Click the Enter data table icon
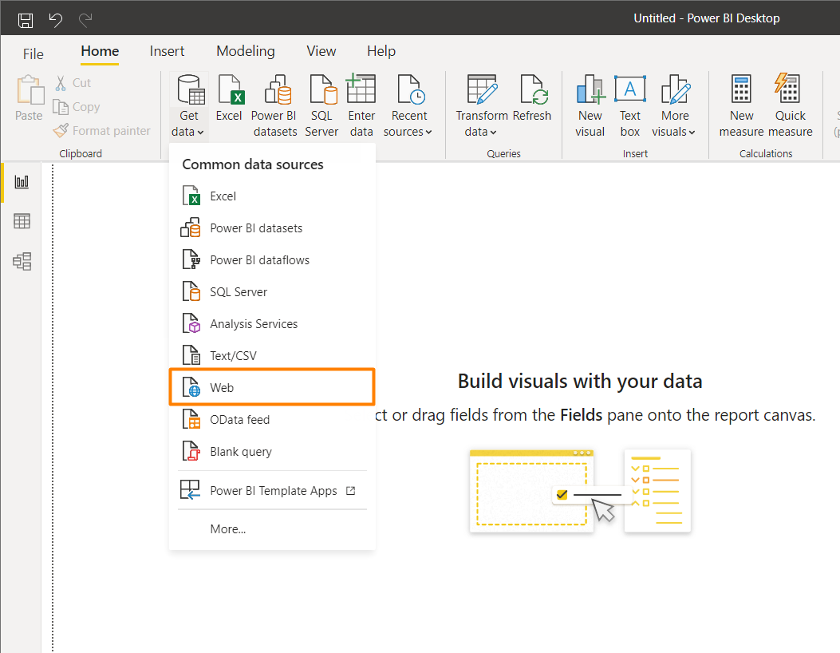This screenshot has height=653, width=840. pyautogui.click(x=361, y=89)
